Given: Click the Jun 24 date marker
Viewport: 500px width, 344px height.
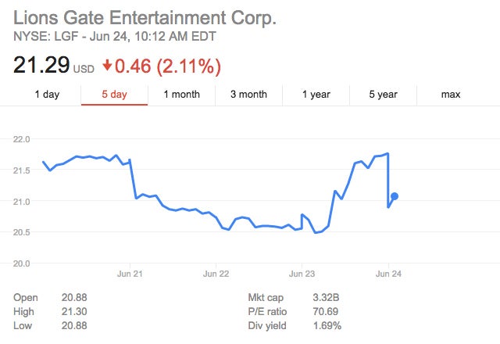Looking at the screenshot, I should point(388,274).
